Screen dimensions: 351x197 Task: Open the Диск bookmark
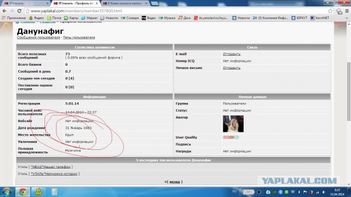[184, 18]
